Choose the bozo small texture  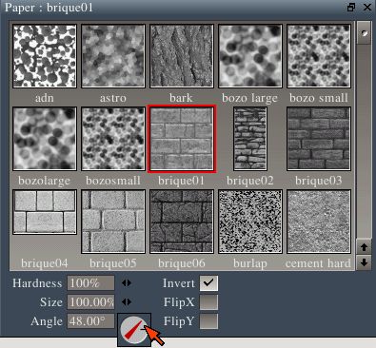coord(319,56)
